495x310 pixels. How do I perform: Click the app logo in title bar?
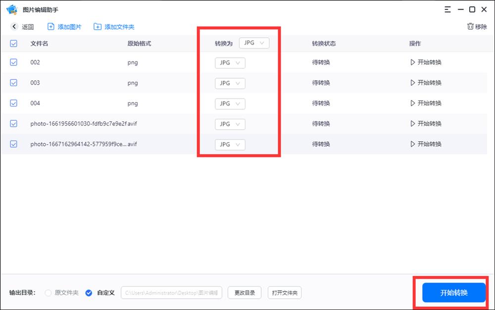pos(12,9)
